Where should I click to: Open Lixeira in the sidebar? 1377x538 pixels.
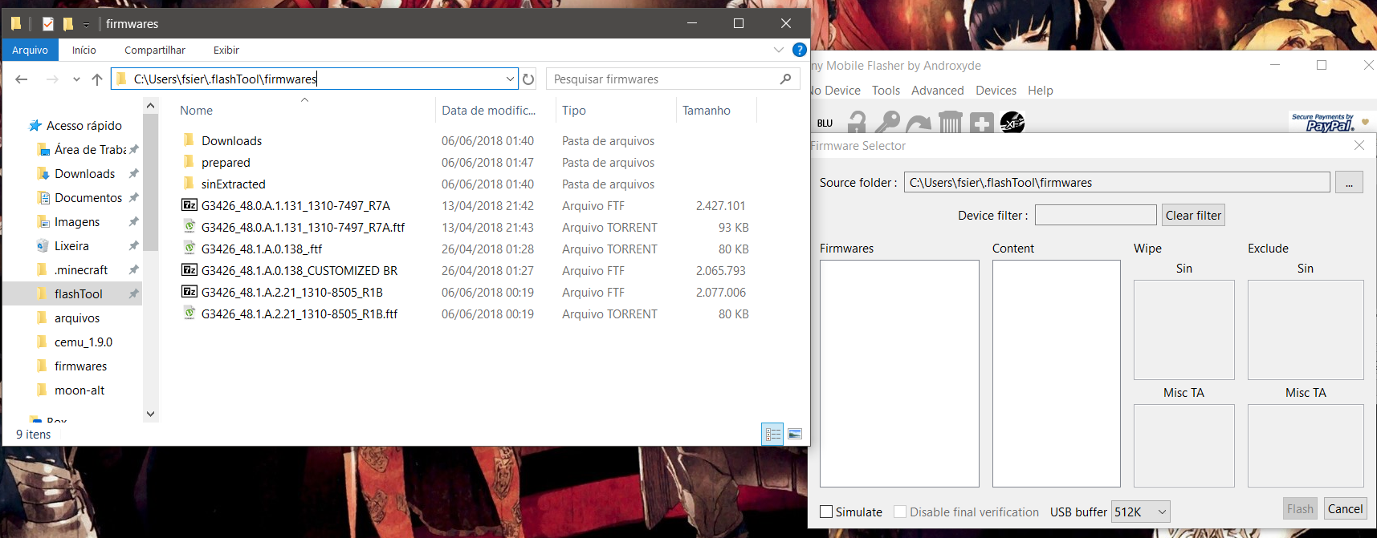[x=71, y=246]
